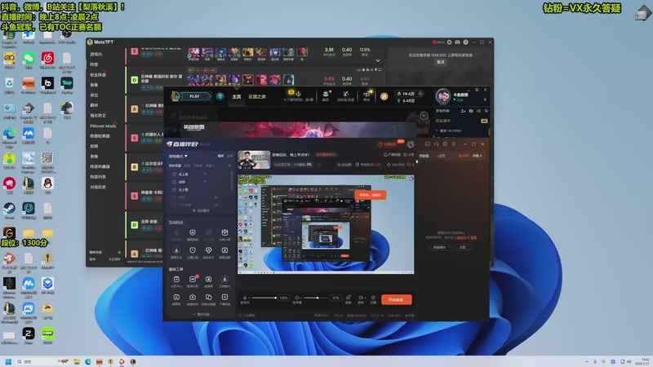Screen dimensions: 653x367
Task: Open the beauty-effects icon beside the volume controls
Action: click(349, 298)
